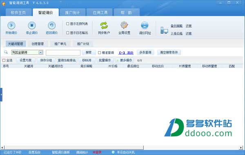Click the computer backup icon
The image size is (245, 155).
click(164, 31)
